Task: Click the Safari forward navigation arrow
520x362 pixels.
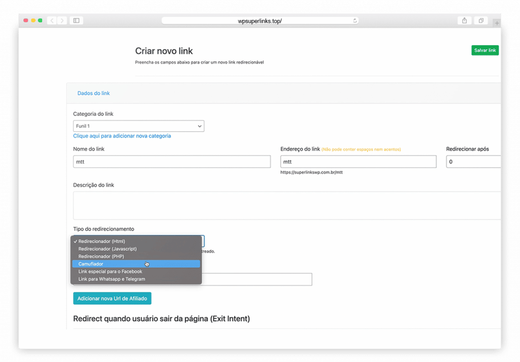Action: tap(62, 20)
